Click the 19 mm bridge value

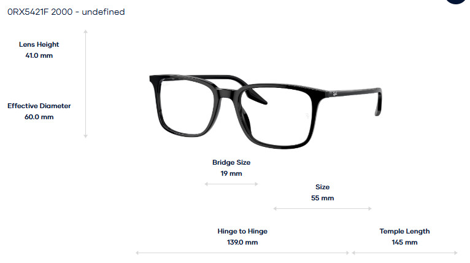tap(231, 173)
